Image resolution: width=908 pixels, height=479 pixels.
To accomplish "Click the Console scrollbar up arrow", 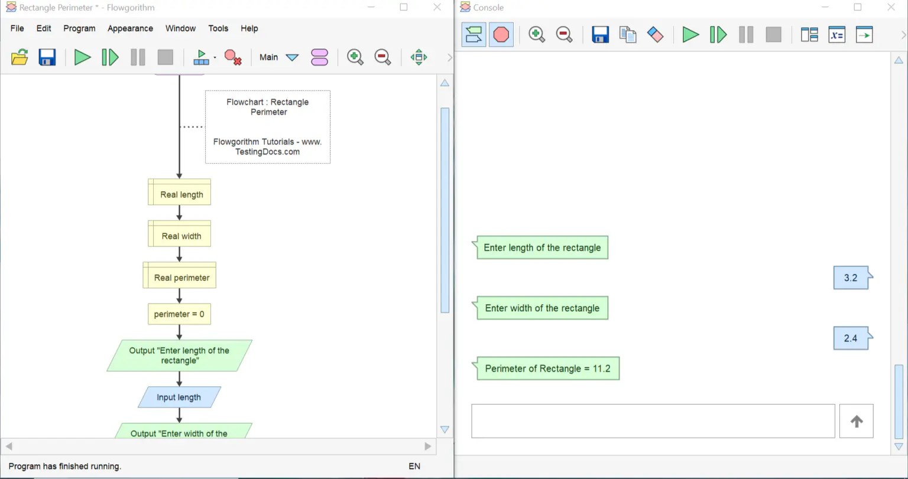I will (899, 60).
